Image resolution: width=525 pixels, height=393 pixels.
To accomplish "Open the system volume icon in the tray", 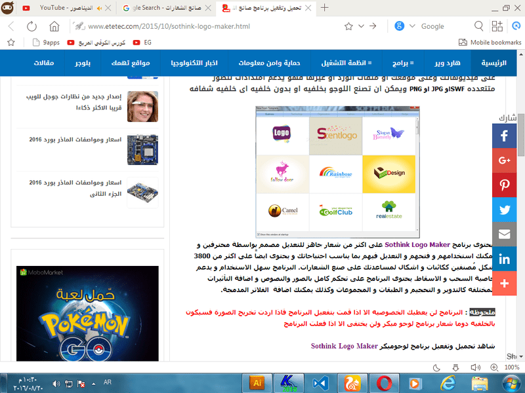I will (x=56, y=384).
